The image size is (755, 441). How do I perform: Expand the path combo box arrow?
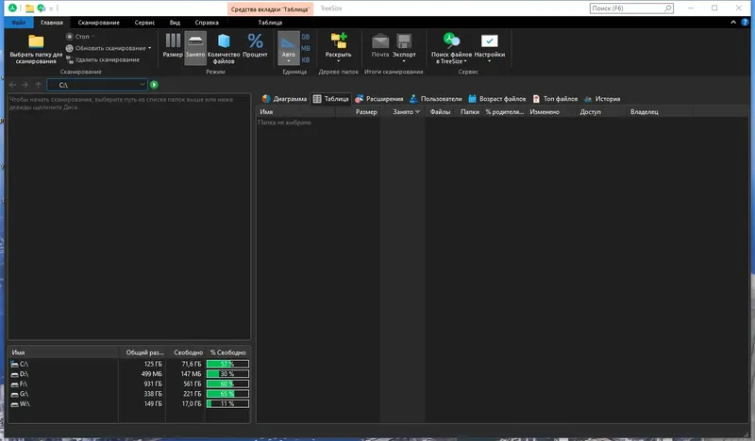click(x=143, y=85)
